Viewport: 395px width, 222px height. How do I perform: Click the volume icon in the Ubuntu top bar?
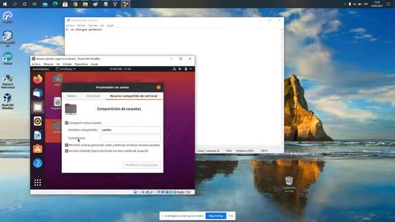180,68
